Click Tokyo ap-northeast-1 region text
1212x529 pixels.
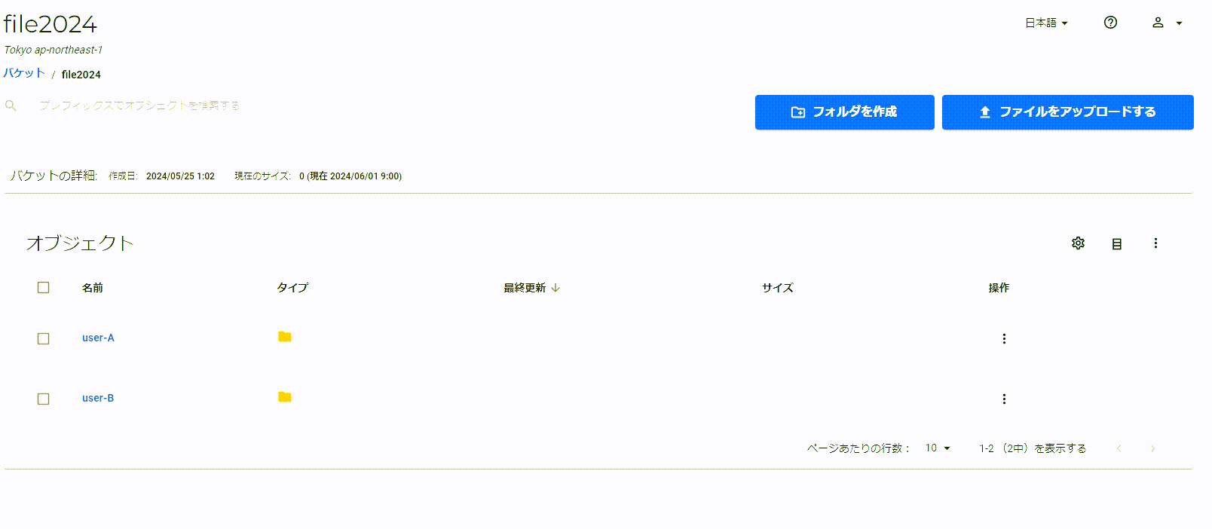pyautogui.click(x=54, y=50)
